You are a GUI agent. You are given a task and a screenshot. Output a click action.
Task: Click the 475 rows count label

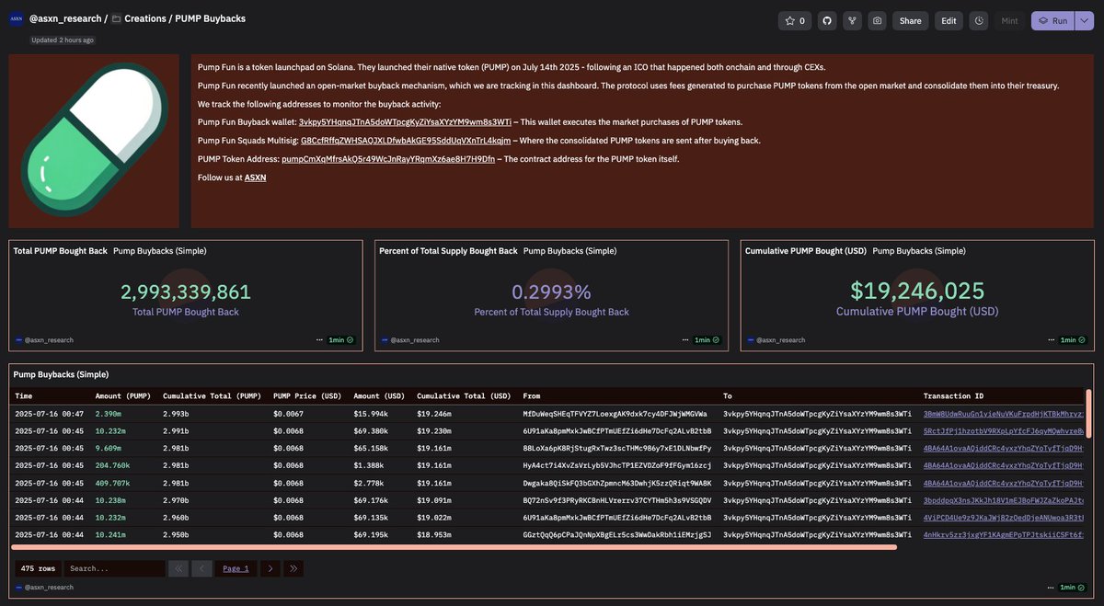click(38, 568)
